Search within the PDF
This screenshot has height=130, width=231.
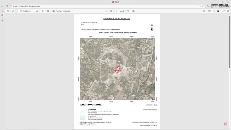click(x=204, y=11)
